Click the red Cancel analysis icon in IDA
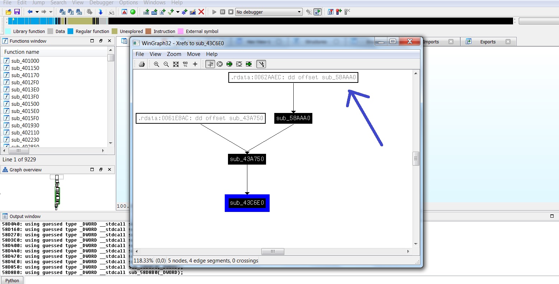559x284 pixels. tap(201, 11)
